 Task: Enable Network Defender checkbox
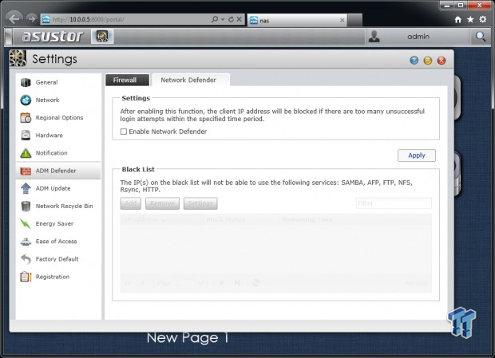[124, 132]
